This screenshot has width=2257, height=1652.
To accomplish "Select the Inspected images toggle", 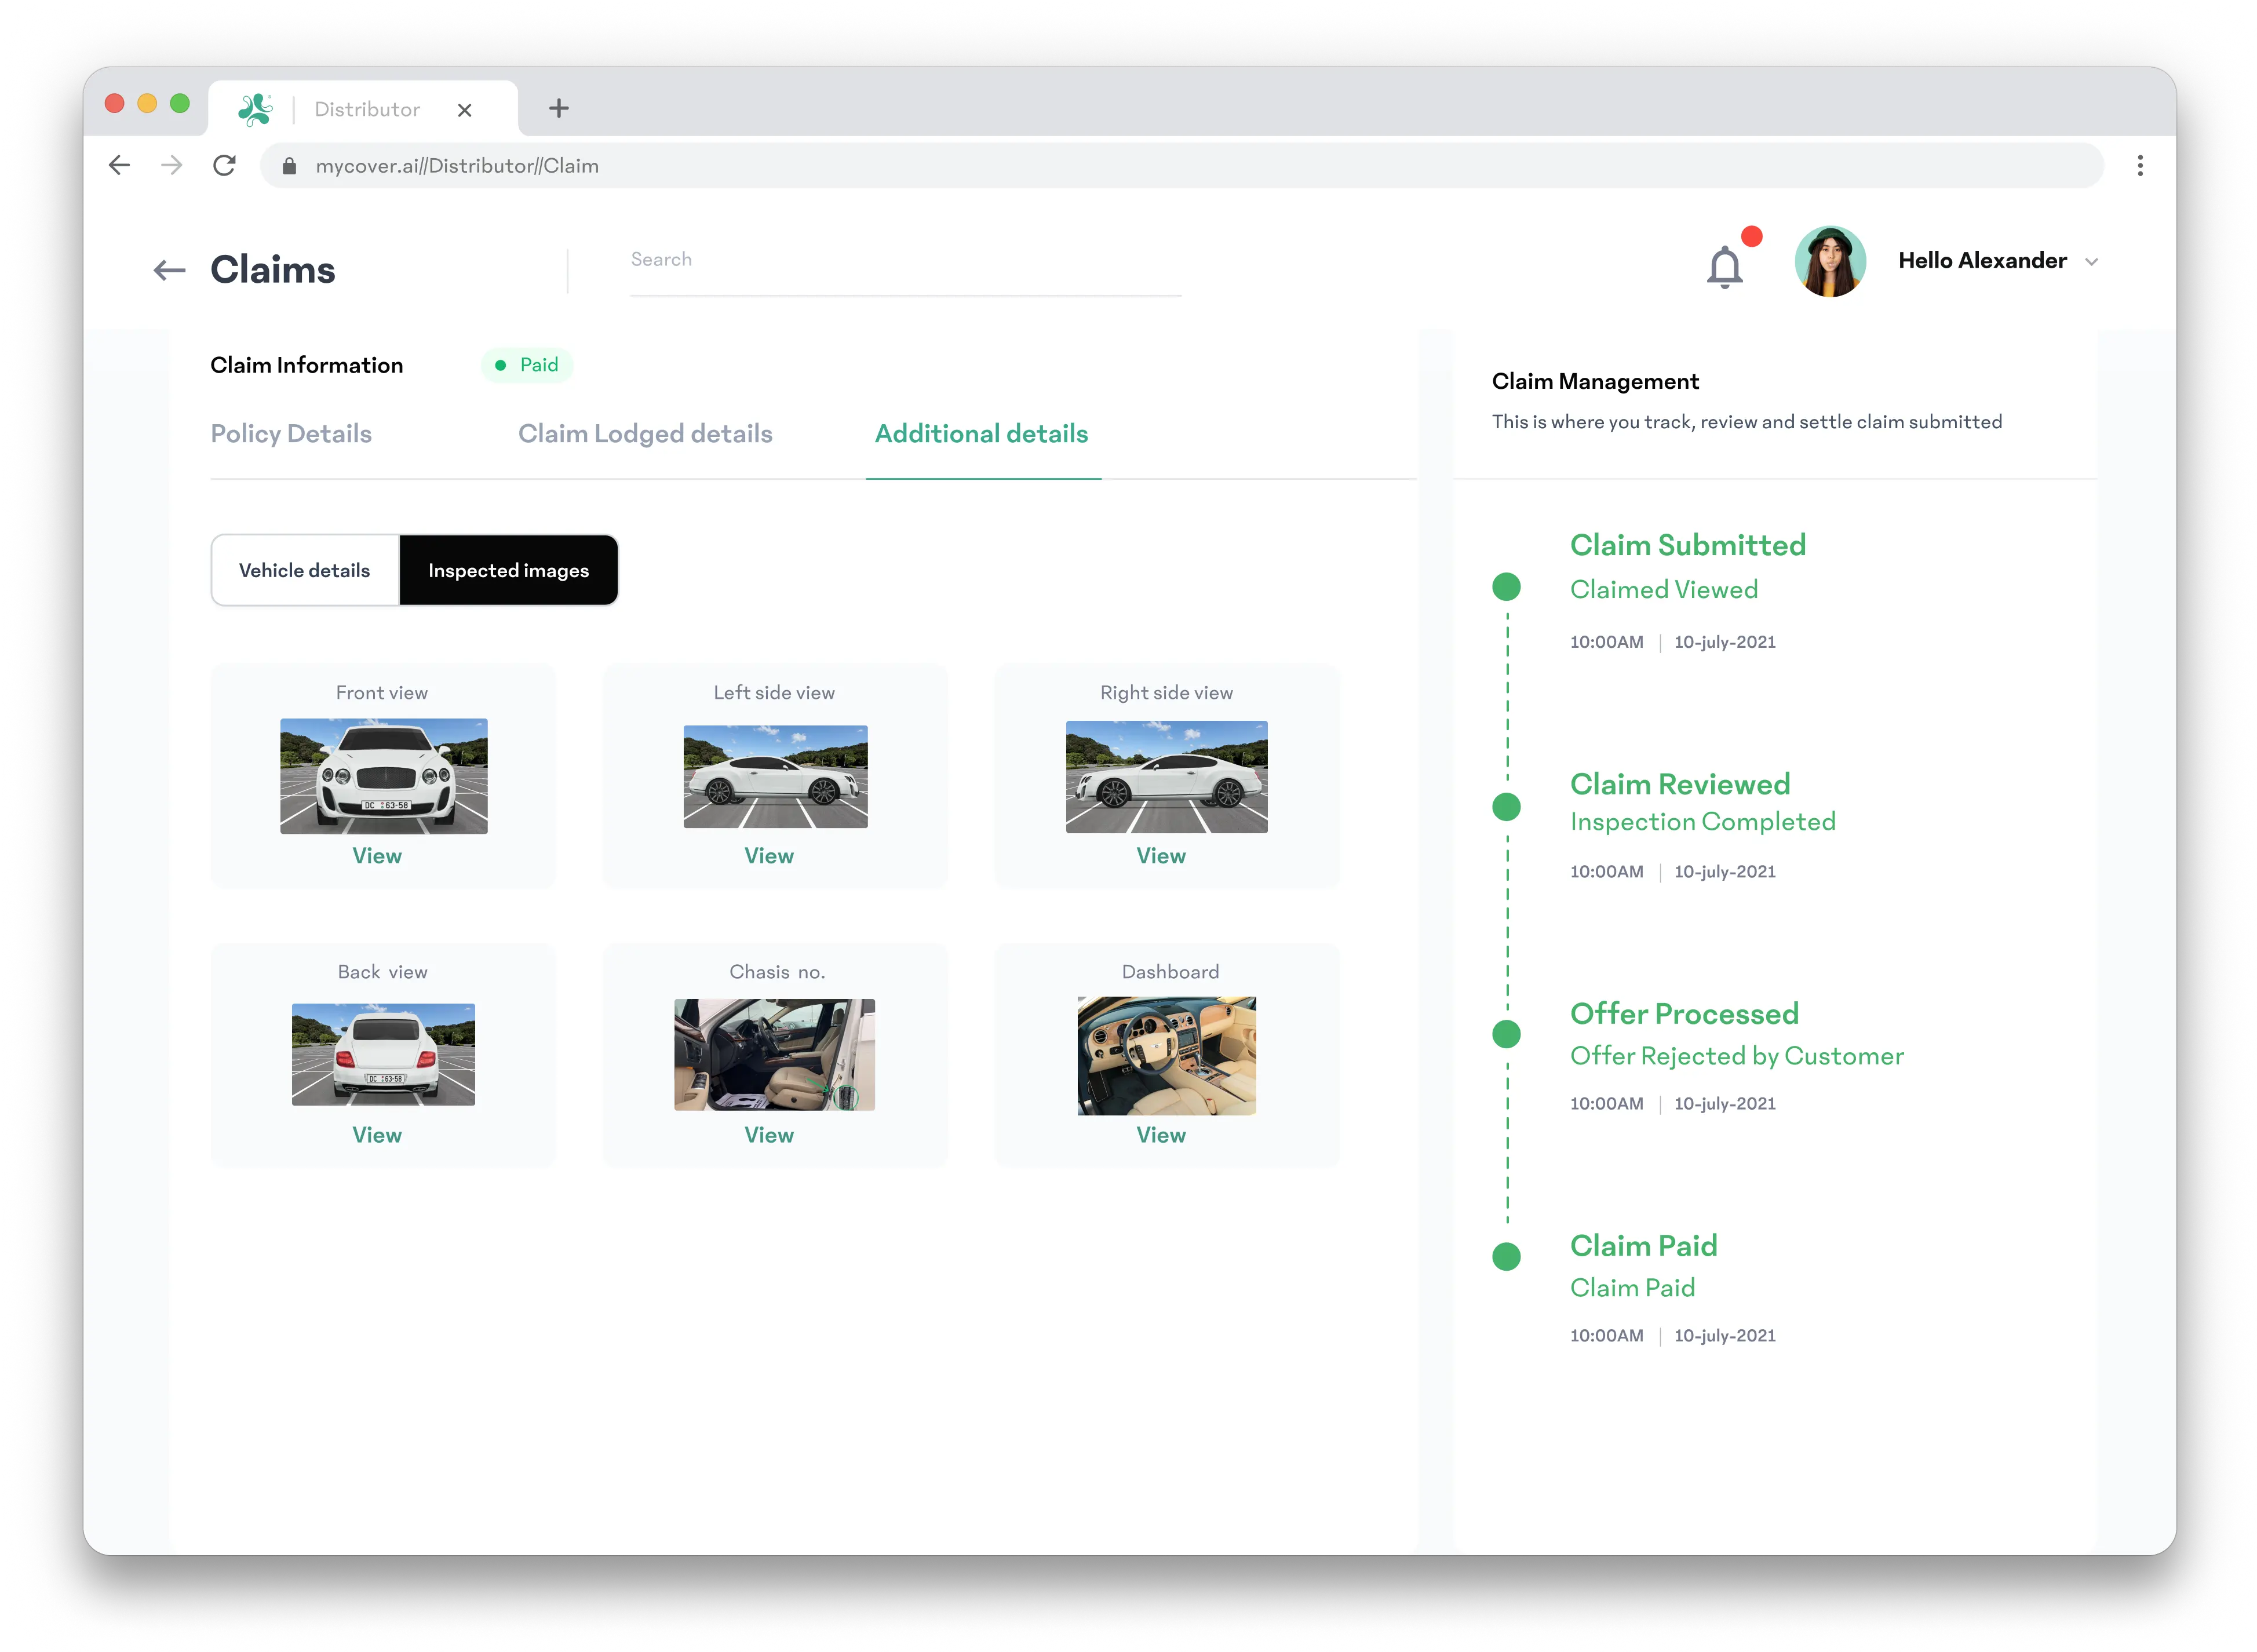I will [508, 570].
